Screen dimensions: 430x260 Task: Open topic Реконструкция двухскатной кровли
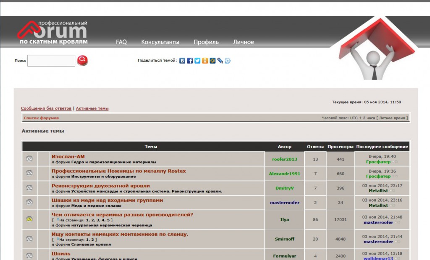[x=100, y=186]
